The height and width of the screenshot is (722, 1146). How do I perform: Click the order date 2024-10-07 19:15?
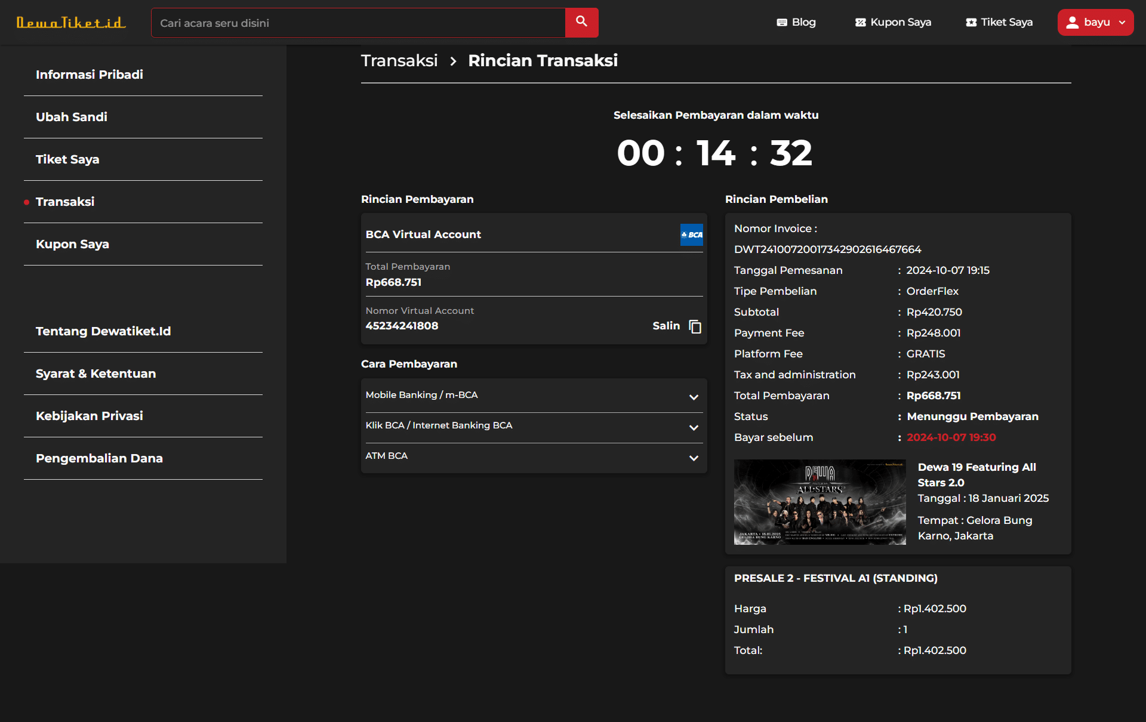pyautogui.click(x=948, y=270)
